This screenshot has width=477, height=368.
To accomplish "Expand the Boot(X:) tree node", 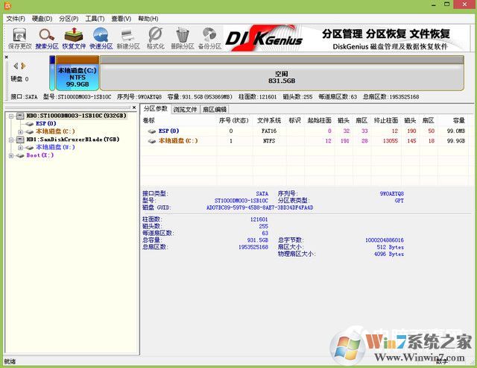I will (10, 155).
